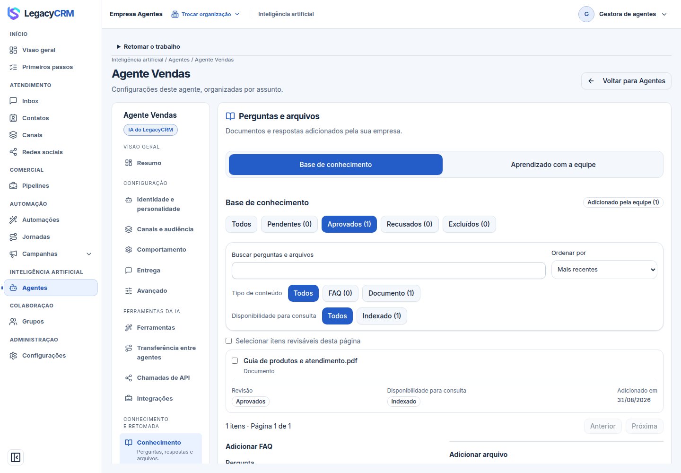This screenshot has width=681, height=473.
Task: Open Transferência entre agentes settings
Action: click(161, 353)
